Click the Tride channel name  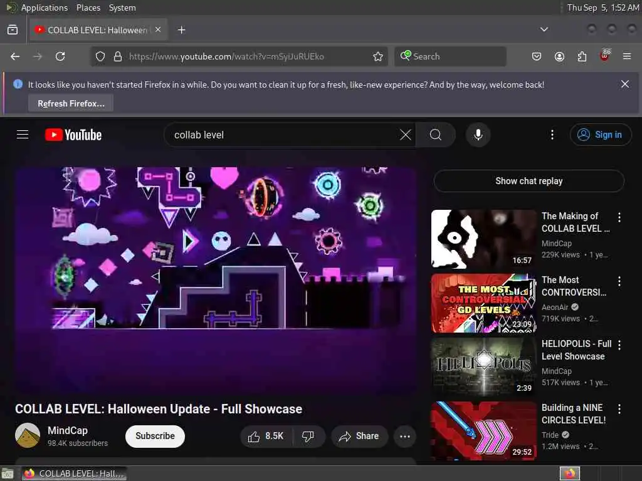point(550,435)
